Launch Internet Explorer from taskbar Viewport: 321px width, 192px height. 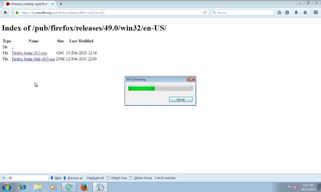tap(23, 187)
